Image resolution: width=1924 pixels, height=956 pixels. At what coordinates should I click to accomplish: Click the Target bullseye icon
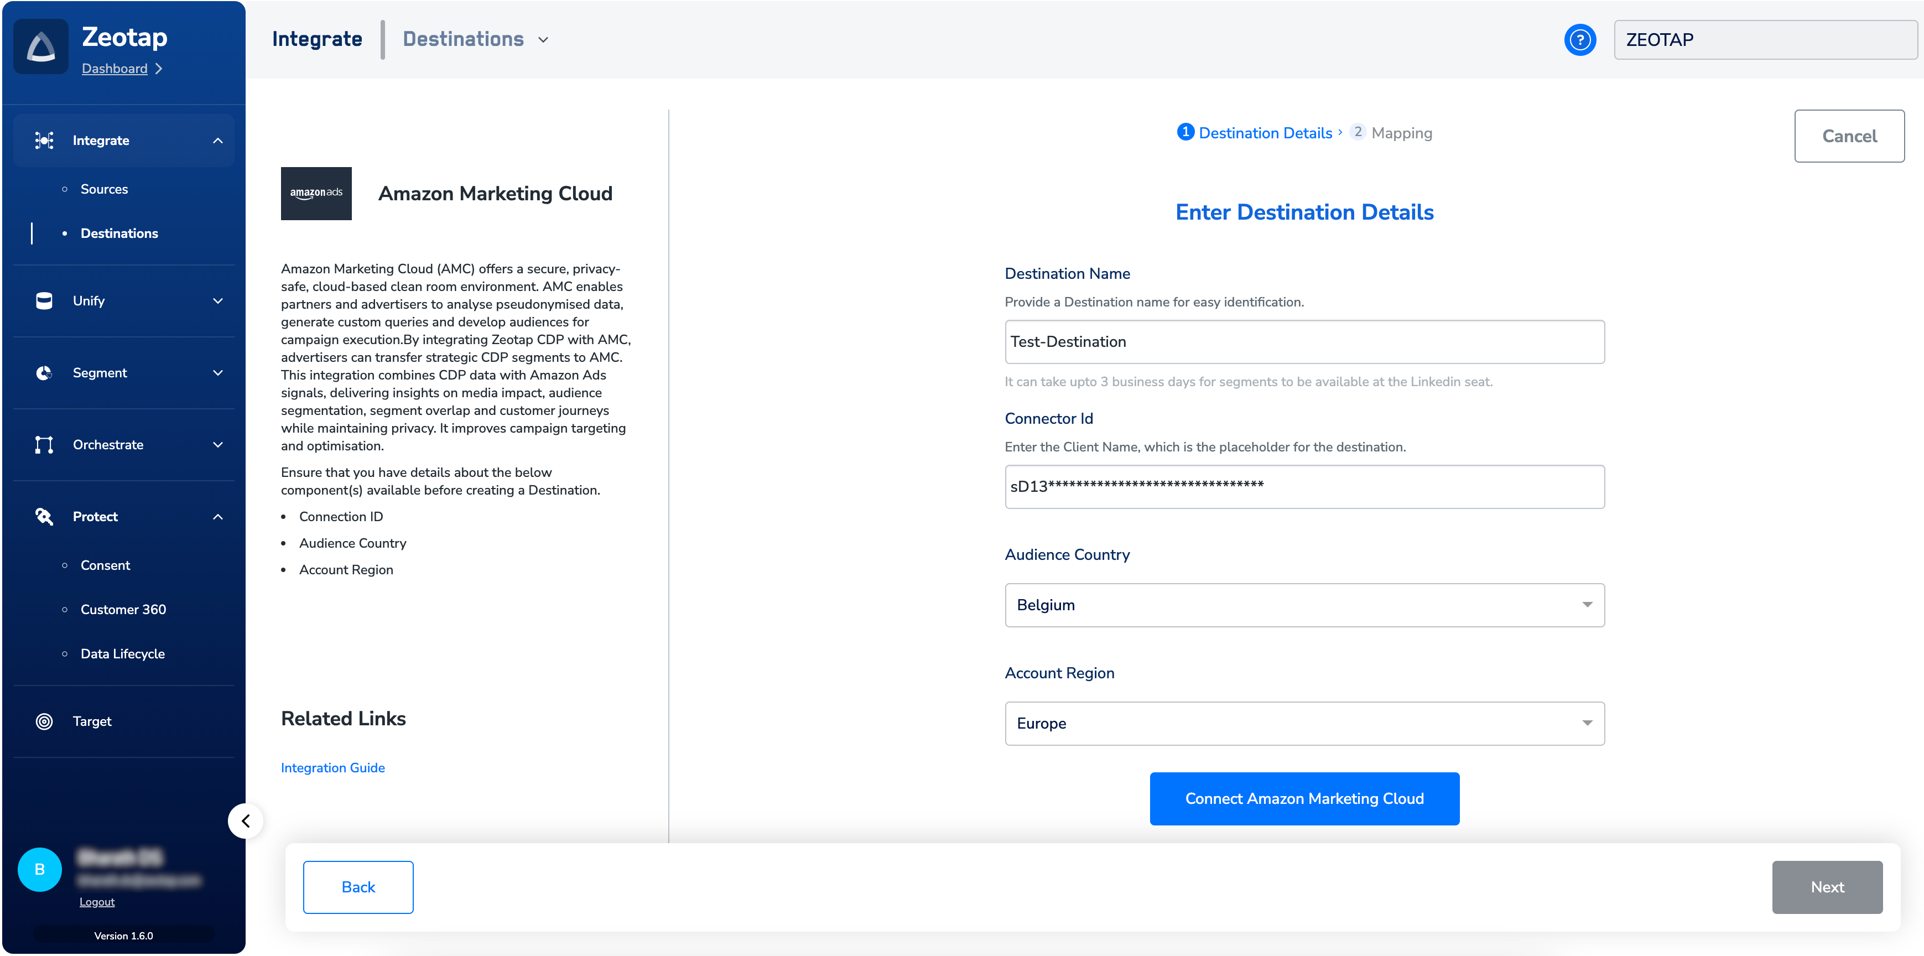point(44,721)
